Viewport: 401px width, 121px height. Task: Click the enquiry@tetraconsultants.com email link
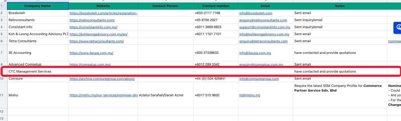tap(263, 41)
